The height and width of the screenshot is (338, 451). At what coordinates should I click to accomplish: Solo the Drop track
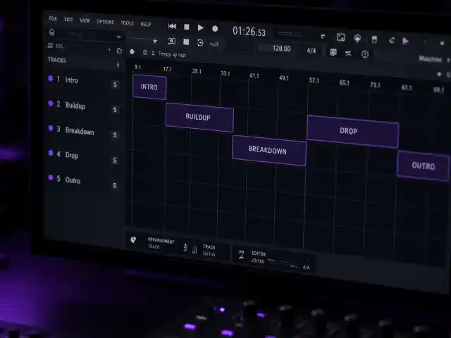pos(115,160)
